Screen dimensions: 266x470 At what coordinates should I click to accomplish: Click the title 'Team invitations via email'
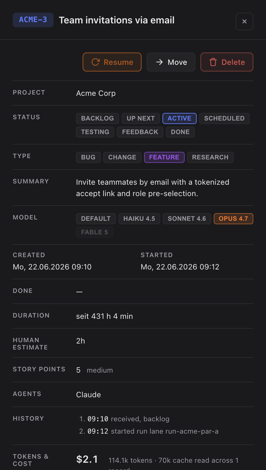click(117, 20)
